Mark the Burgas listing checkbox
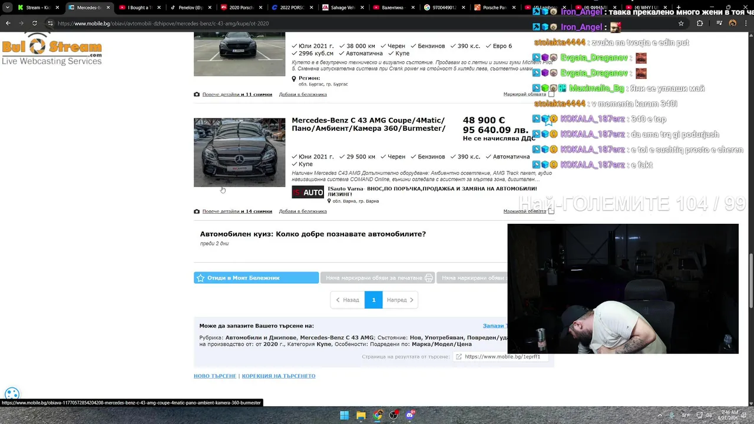The image size is (754, 424). [551, 94]
